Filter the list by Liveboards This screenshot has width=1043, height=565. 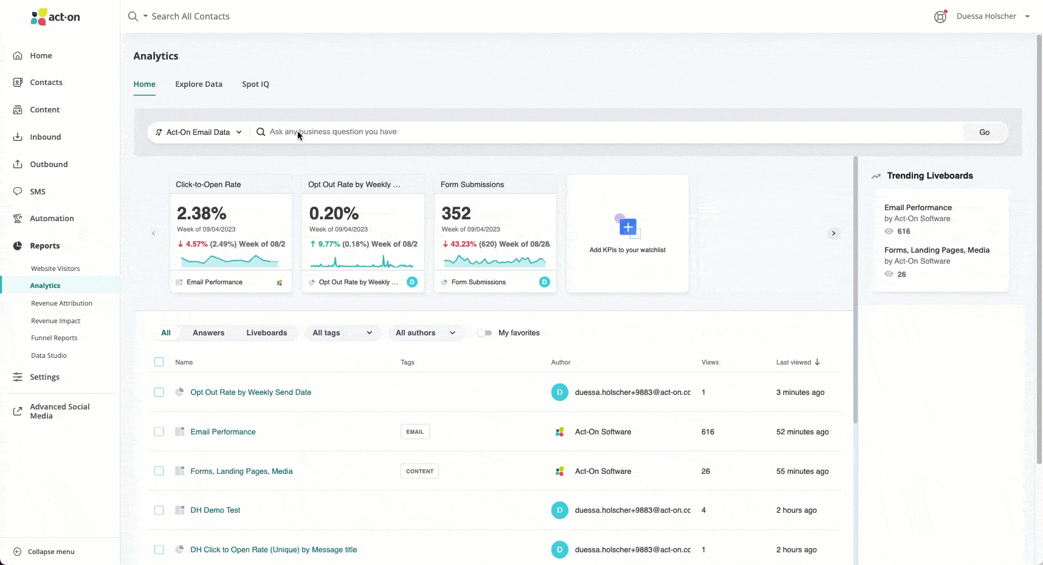coord(267,333)
